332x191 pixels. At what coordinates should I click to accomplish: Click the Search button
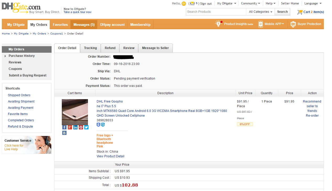[283, 12]
